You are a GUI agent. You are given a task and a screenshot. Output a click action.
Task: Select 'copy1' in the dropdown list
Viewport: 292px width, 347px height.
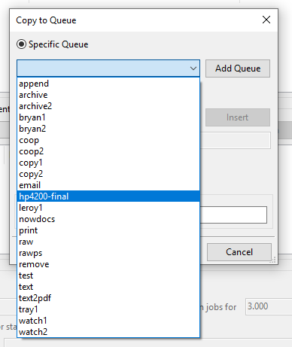[108, 163]
